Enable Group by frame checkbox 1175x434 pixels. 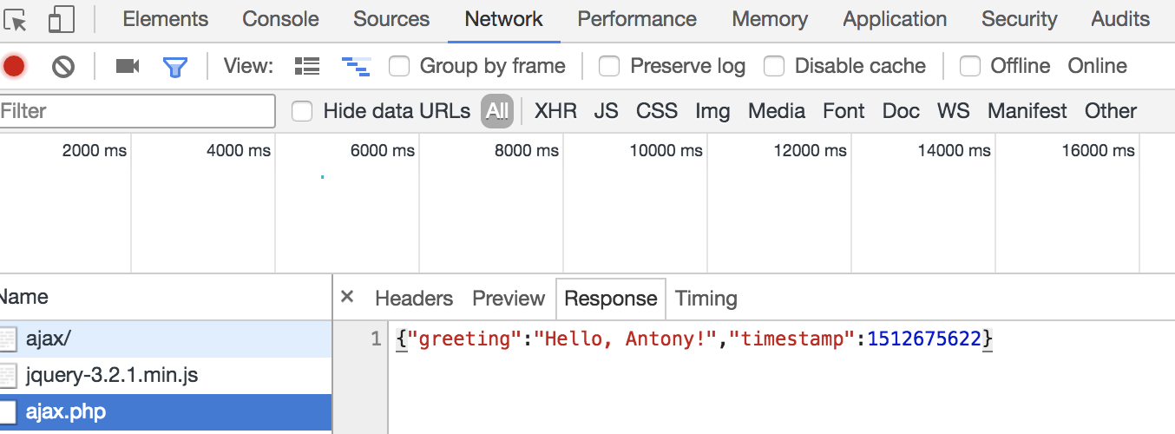point(399,66)
